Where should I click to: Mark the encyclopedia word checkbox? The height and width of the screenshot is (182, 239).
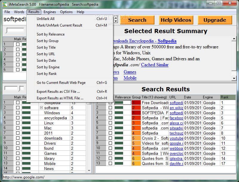point(18,118)
